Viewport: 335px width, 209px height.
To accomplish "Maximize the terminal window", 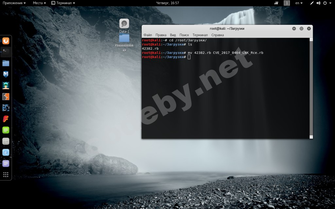I will 301,28.
